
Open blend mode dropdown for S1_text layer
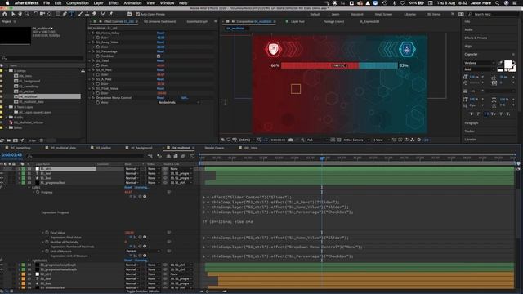click(x=132, y=173)
